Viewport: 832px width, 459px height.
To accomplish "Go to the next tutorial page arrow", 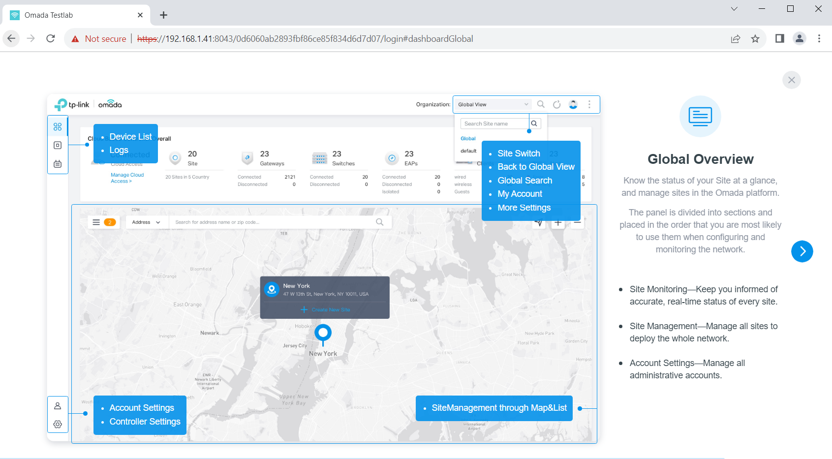I will click(802, 251).
